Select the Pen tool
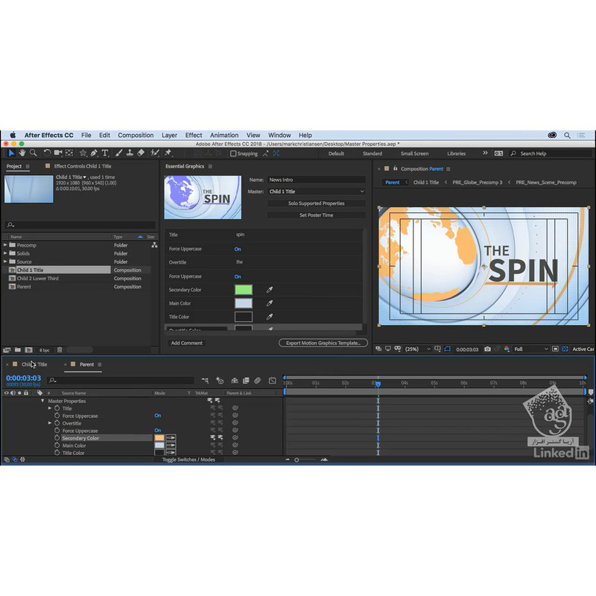Image resolution: width=596 pixels, height=596 pixels. pyautogui.click(x=94, y=153)
